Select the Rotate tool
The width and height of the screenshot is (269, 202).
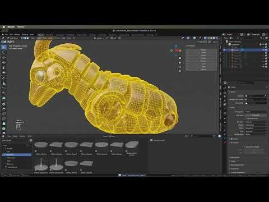4,62
